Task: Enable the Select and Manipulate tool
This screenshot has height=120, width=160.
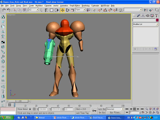Action: (94, 10)
